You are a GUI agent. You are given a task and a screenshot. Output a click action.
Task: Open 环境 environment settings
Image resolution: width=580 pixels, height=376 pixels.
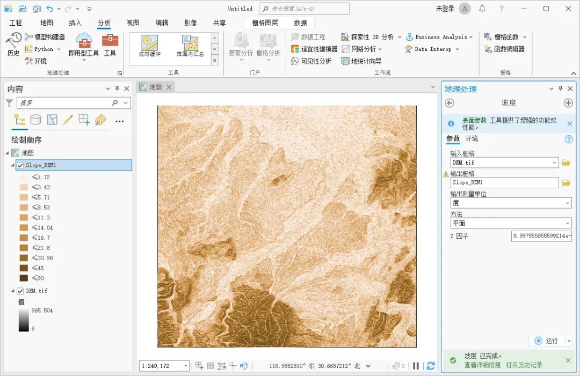tap(36, 61)
